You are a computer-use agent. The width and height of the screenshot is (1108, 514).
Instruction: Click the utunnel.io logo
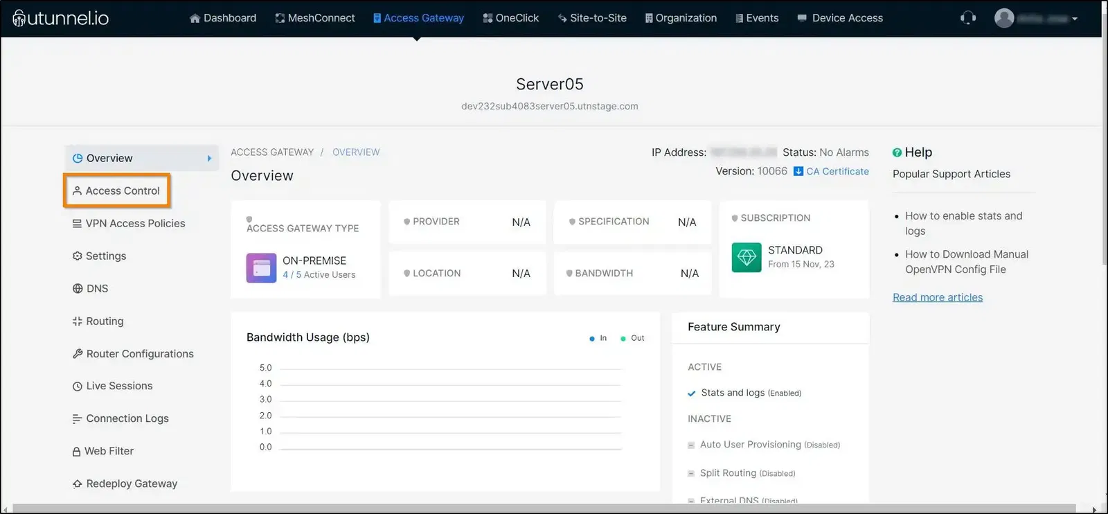point(61,18)
